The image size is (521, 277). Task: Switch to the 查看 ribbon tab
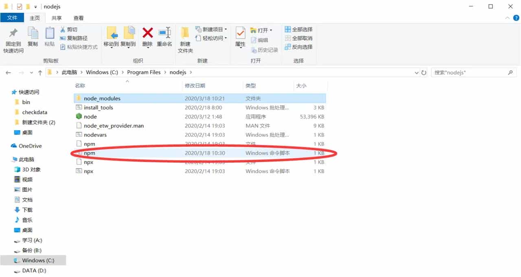pos(78,17)
